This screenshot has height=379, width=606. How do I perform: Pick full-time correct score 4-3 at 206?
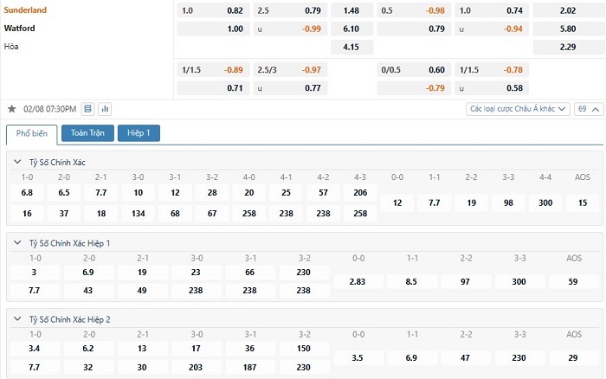click(360, 192)
